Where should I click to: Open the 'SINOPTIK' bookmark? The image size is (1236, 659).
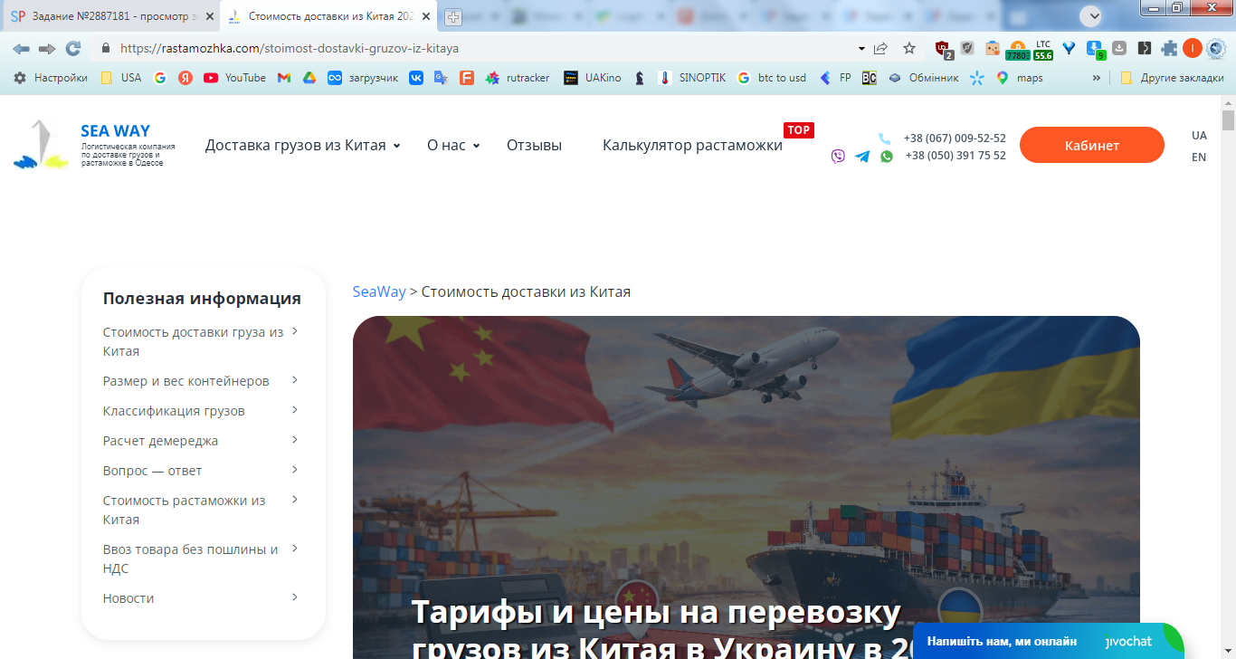(x=692, y=78)
